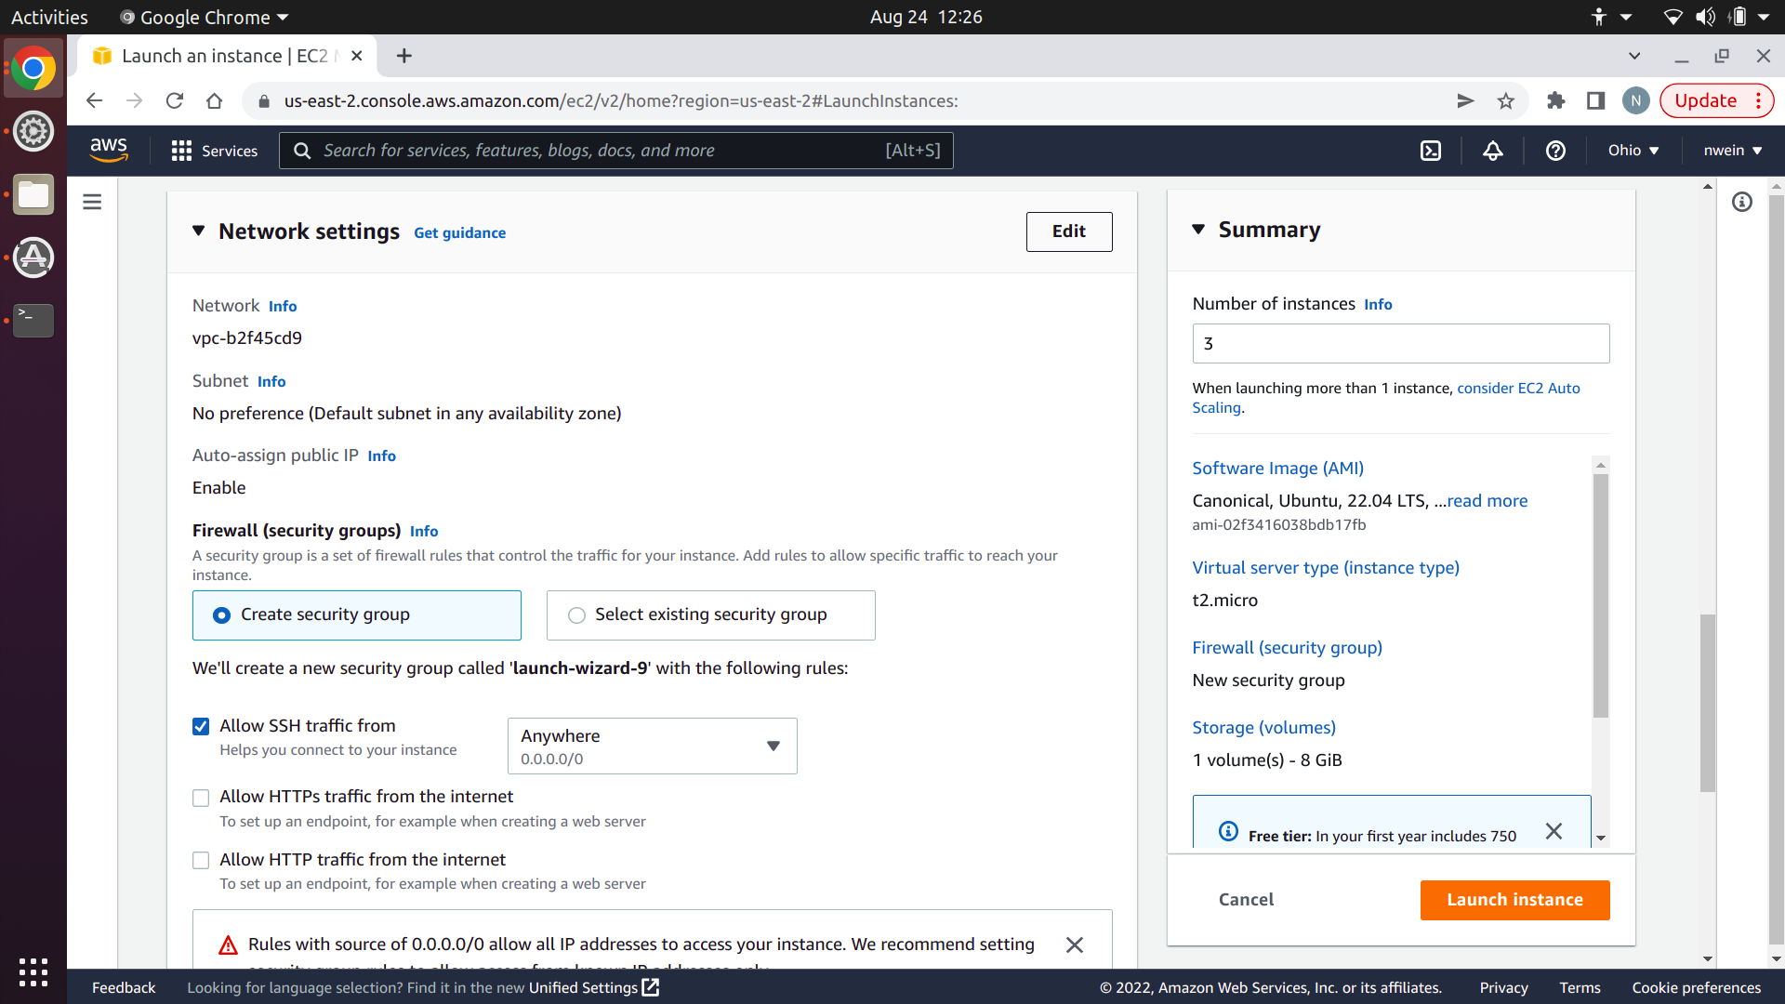Uncheck Allow SSH traffic from
Viewport: 1785px width, 1004px height.
201,726
